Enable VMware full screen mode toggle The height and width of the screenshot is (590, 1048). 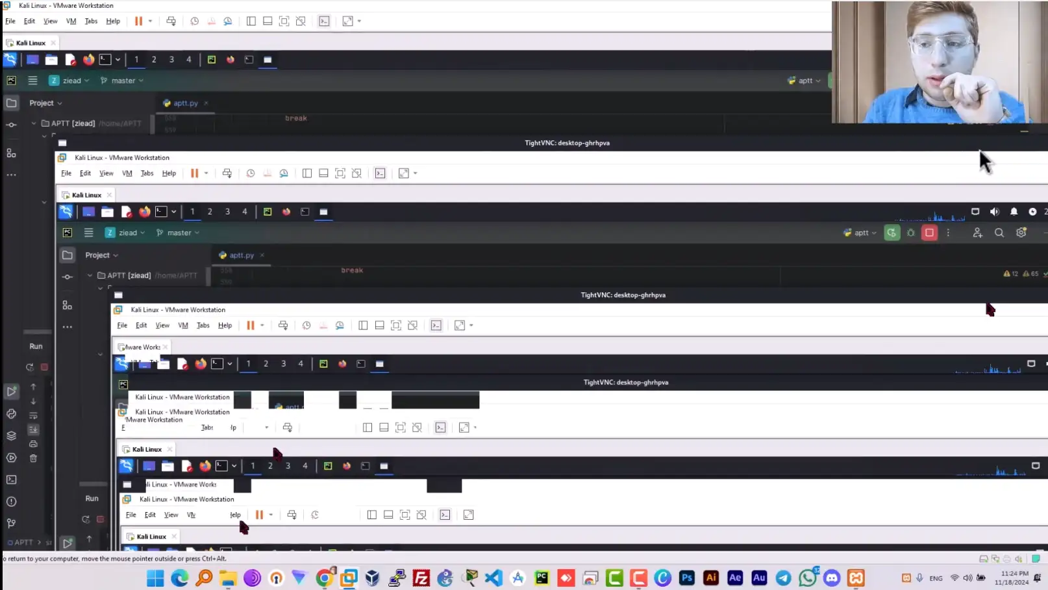(347, 21)
